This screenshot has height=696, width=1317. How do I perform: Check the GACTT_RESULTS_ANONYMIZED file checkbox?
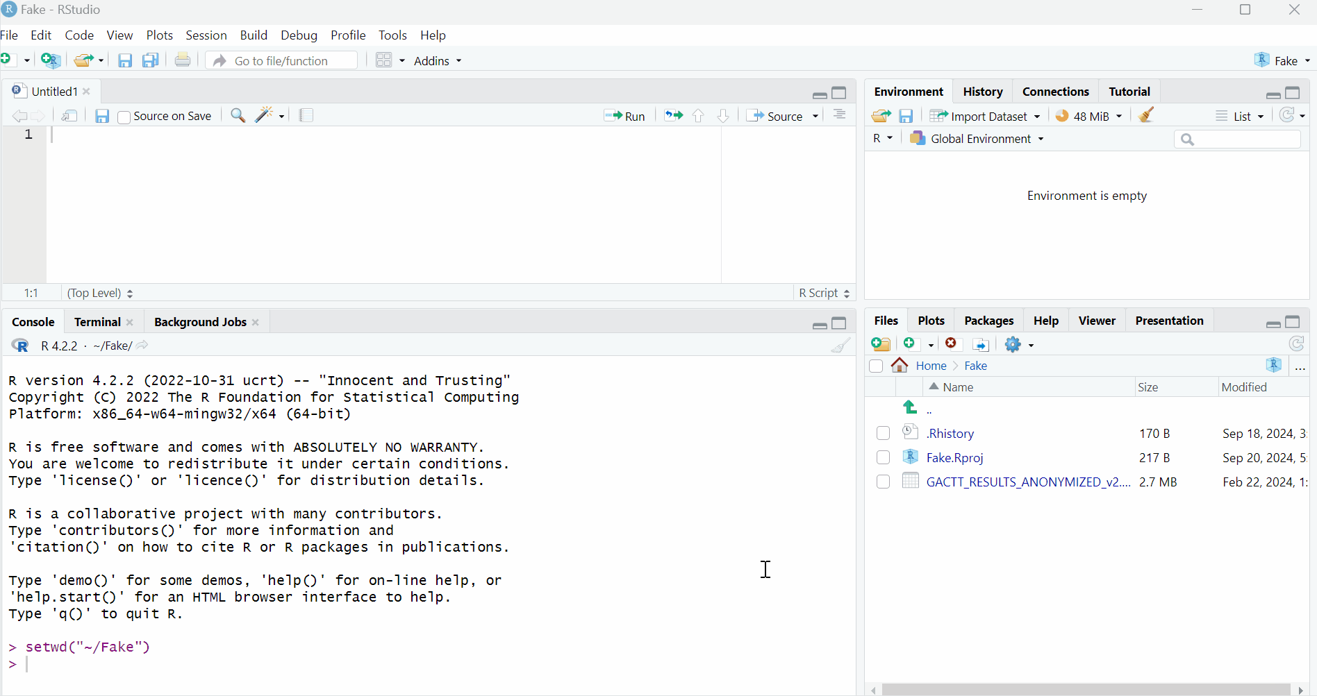tap(883, 482)
